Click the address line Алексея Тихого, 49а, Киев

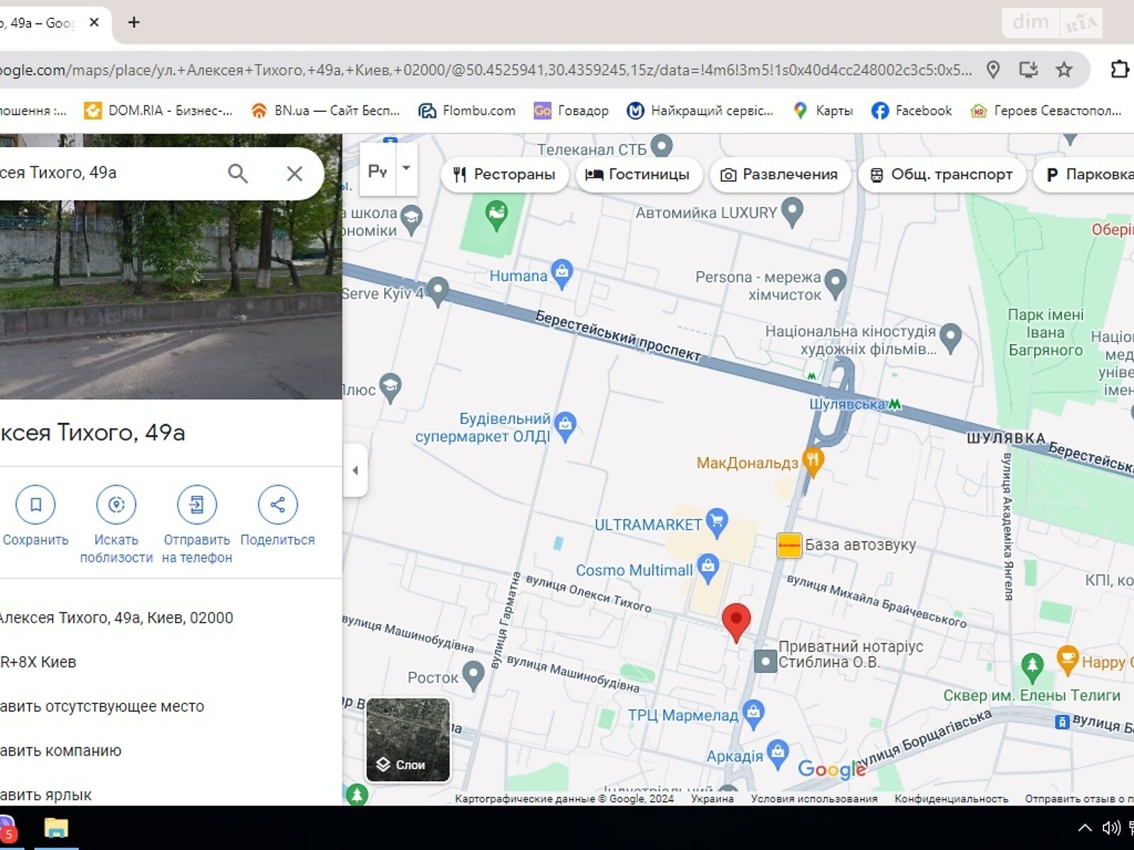tap(116, 618)
